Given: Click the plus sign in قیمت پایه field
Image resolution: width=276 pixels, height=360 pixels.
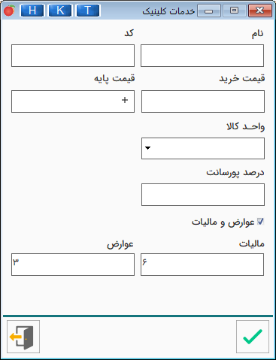Looking at the screenshot, I should (125, 100).
